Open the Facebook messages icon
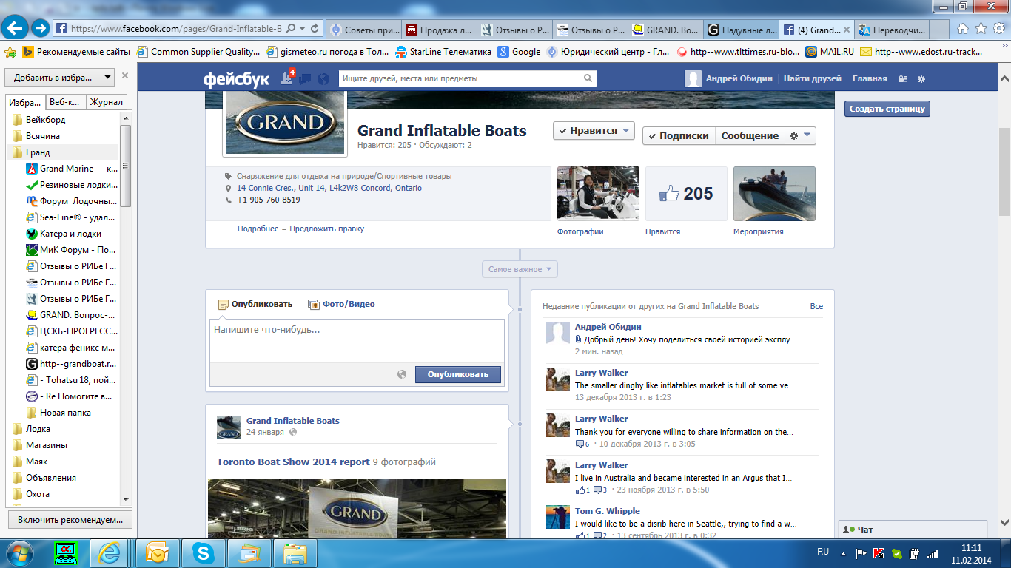 [305, 78]
